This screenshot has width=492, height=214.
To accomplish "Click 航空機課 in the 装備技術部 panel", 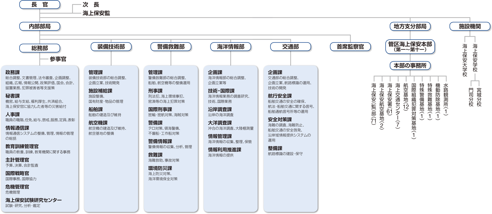I will coord(98,123).
